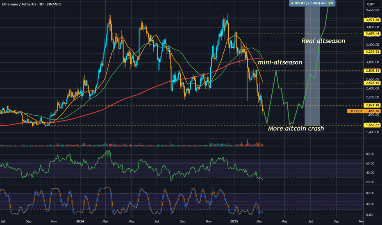This screenshot has height=225, width=382.
Task: Click the ETHUSDT symbol tag on price axis
Action: 355,111
